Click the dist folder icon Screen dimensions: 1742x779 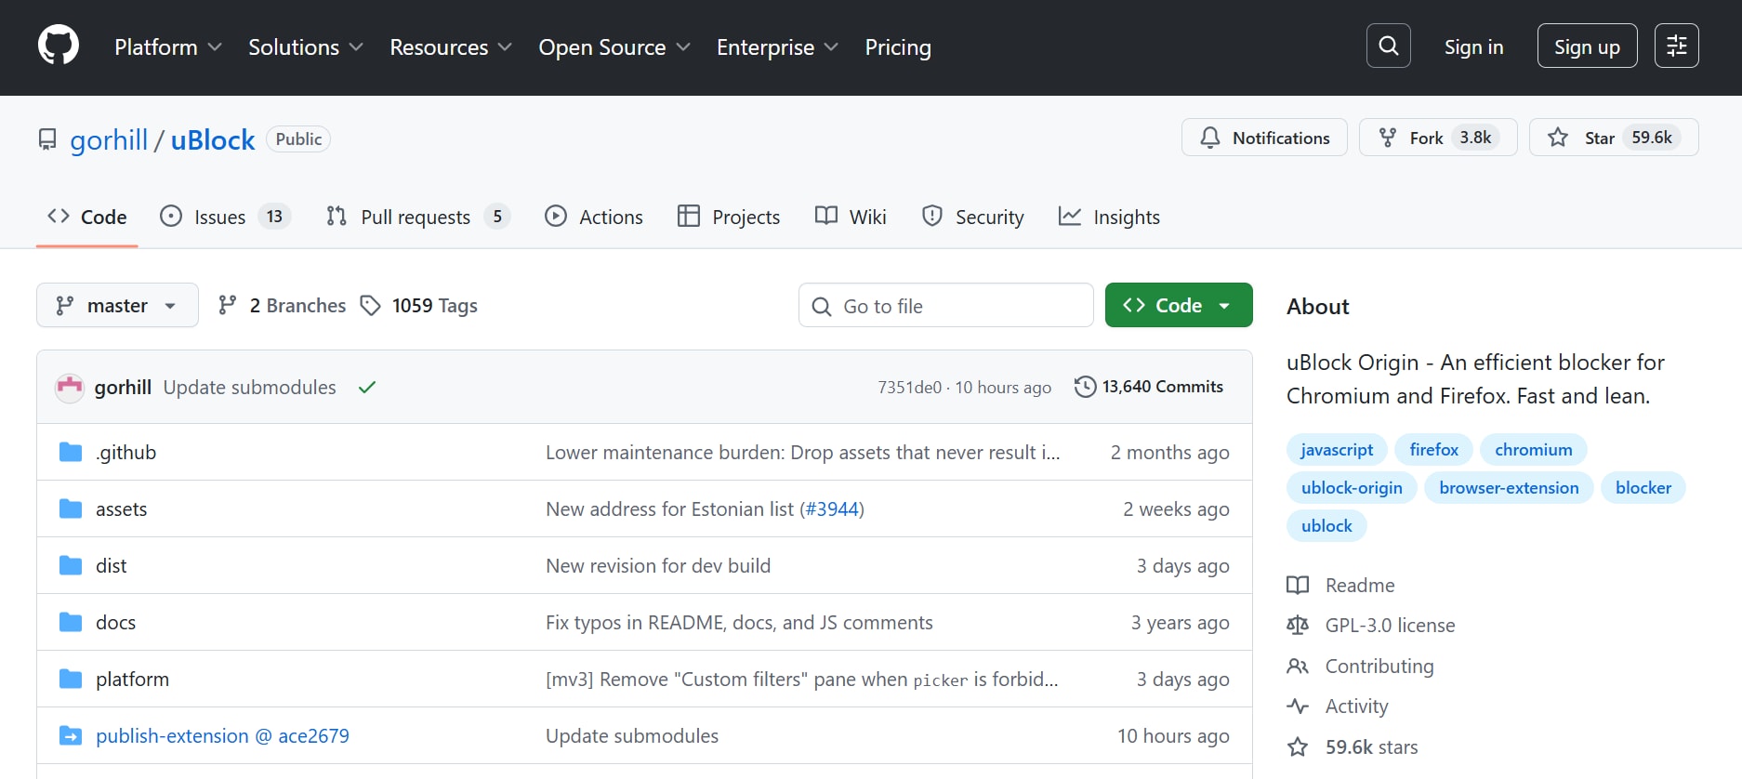tap(71, 565)
